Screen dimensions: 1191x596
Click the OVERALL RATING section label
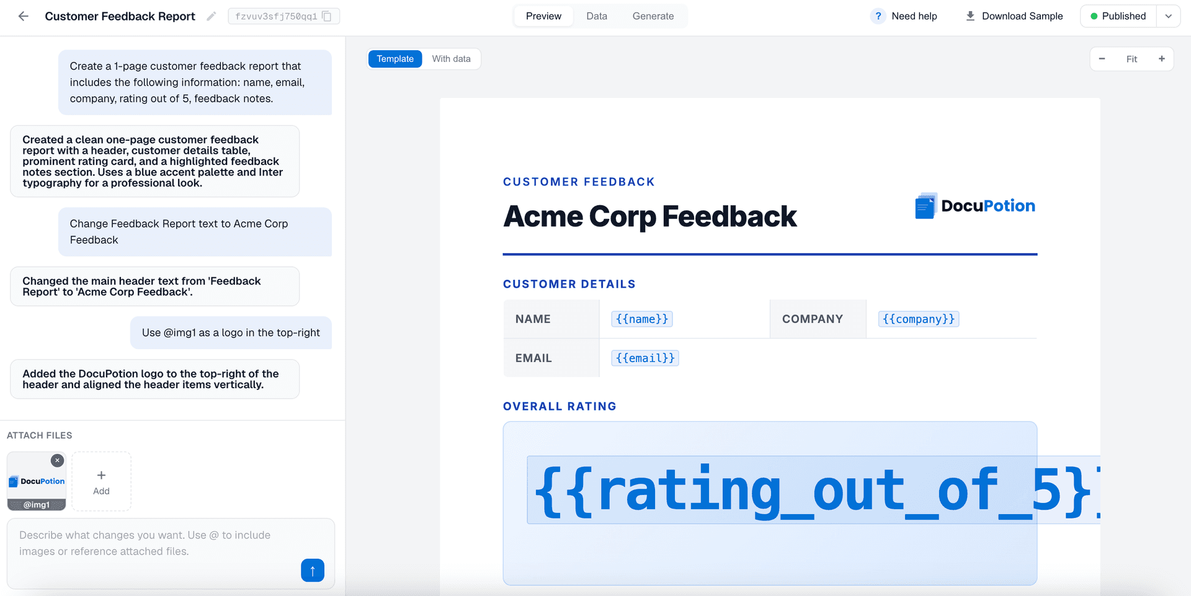pos(560,406)
